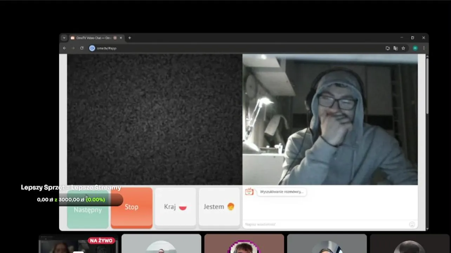Image resolution: width=451 pixels, height=253 pixels.
Task: Open the site info icon in address bar
Action: point(92,48)
